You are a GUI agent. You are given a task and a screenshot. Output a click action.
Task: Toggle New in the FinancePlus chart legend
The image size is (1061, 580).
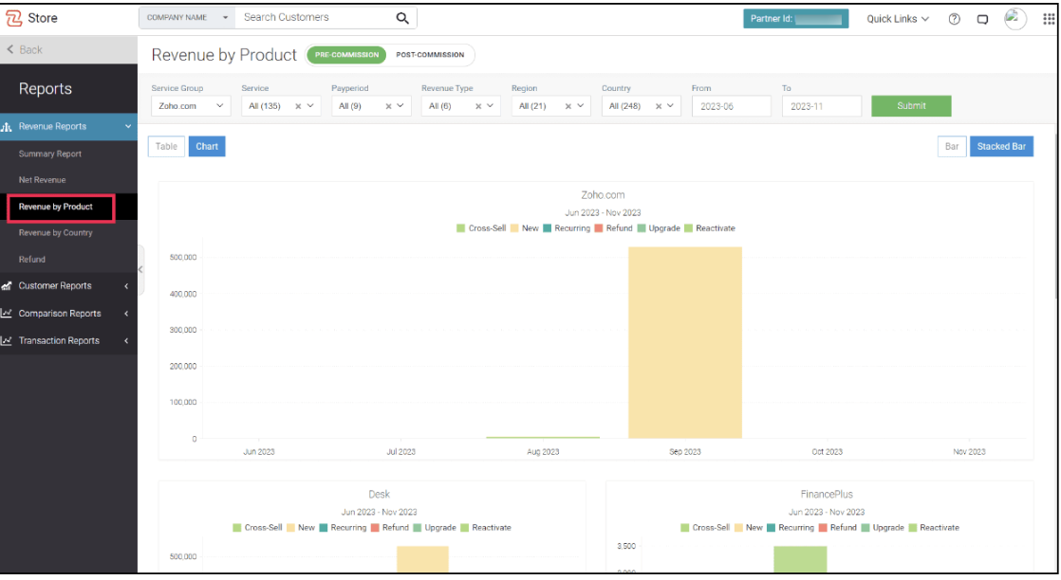pyautogui.click(x=749, y=528)
